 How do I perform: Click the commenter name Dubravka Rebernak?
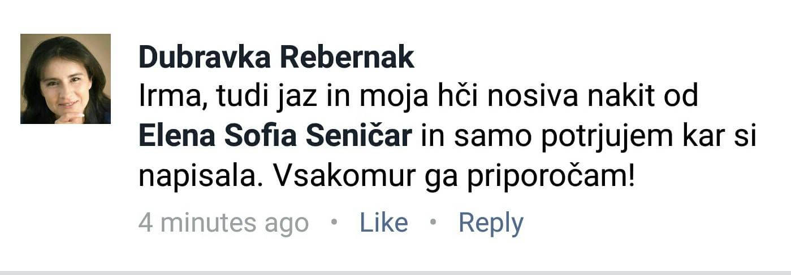pos(276,57)
